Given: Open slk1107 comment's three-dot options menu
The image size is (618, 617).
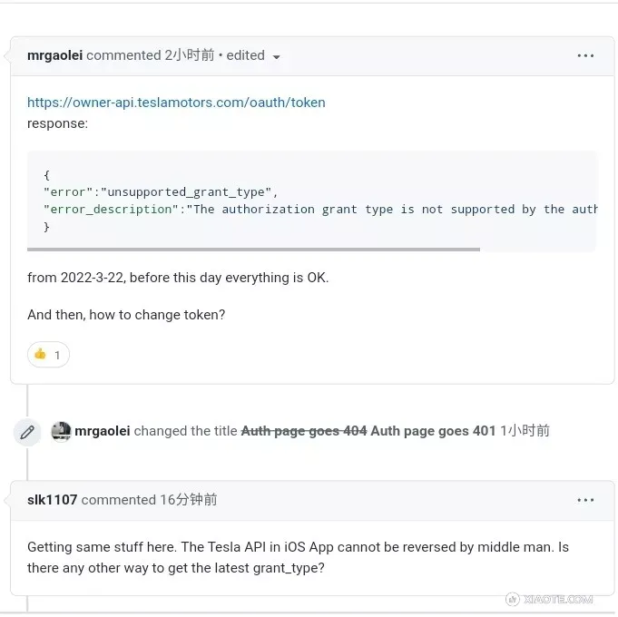Looking at the screenshot, I should tap(585, 500).
